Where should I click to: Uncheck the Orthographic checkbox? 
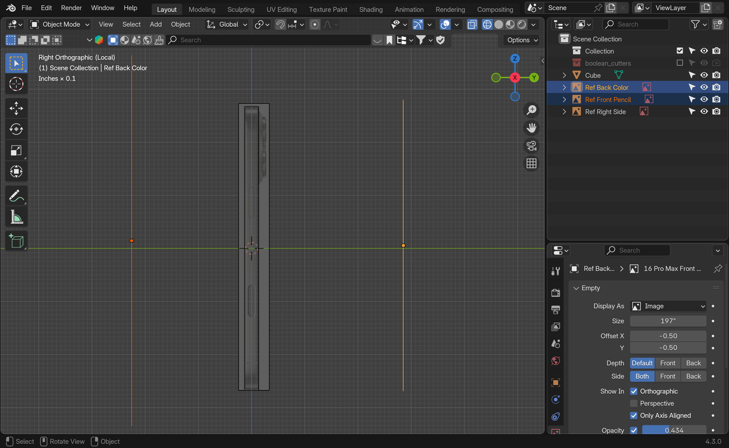[x=634, y=391]
